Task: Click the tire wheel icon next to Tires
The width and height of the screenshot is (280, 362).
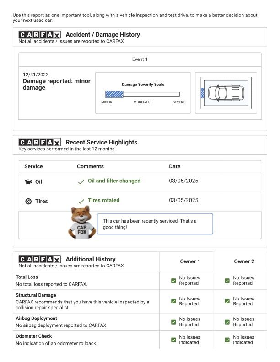Action: (28, 201)
